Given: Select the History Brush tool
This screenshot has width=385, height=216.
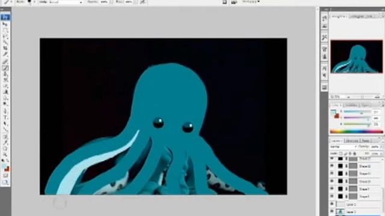Looking at the screenshot, I should point(5,80).
